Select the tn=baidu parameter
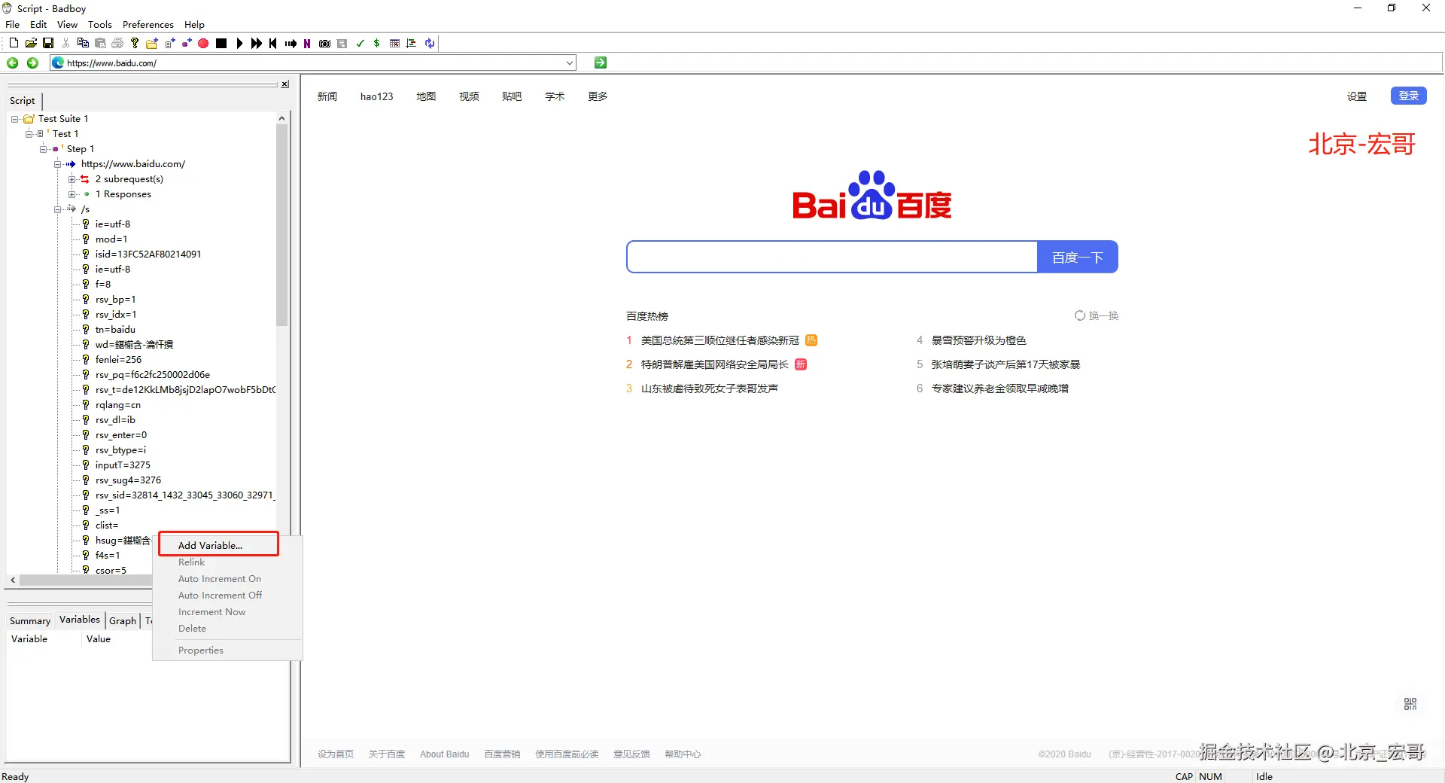Image resolution: width=1445 pixels, height=783 pixels. pyautogui.click(x=115, y=330)
